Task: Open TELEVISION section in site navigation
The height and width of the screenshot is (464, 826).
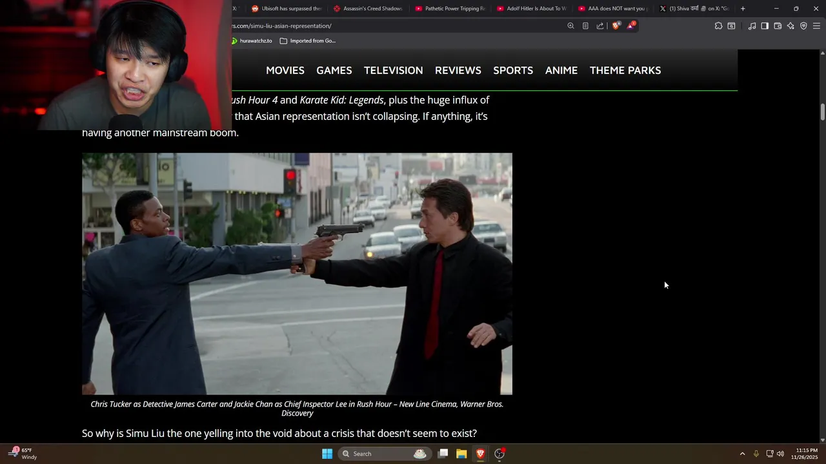Action: 394,70
